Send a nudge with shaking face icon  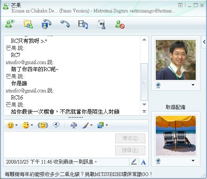[x=43, y=125]
